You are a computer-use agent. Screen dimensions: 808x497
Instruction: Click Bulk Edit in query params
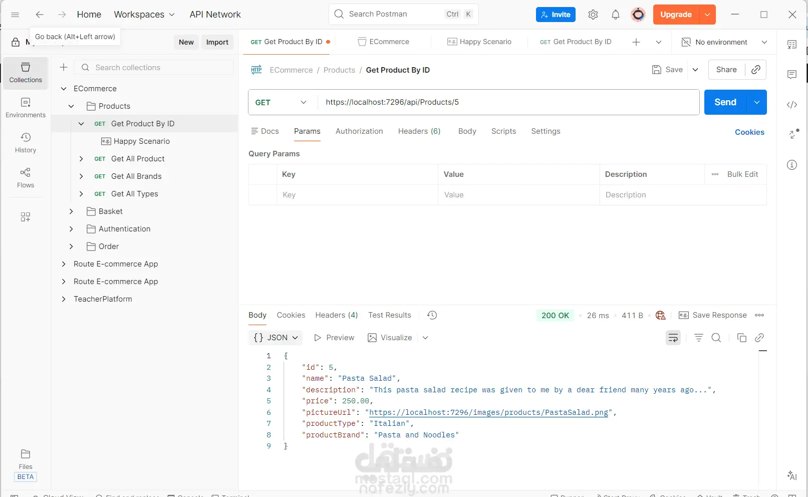(742, 174)
